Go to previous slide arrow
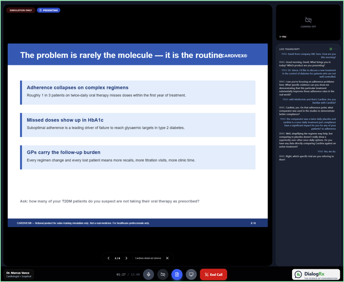 pos(108,258)
